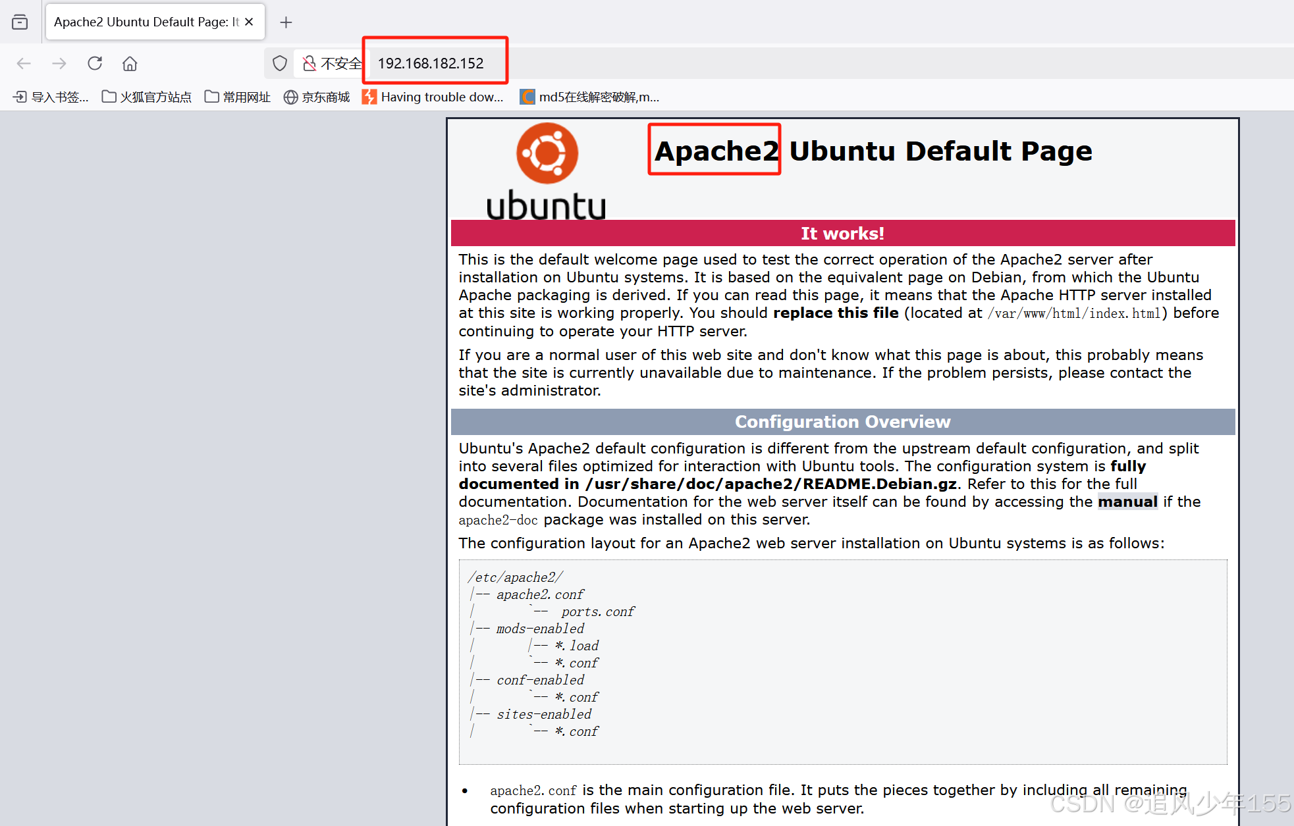Open the md5在线解密破解 bookmark

pyautogui.click(x=590, y=97)
